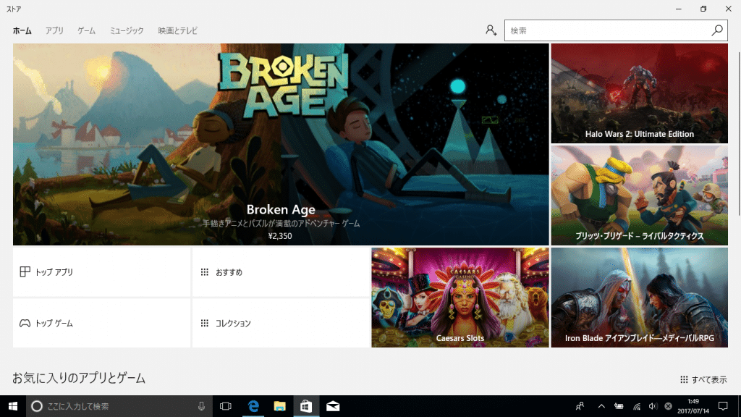
Task: Click the volume speaker icon
Action: click(x=653, y=406)
